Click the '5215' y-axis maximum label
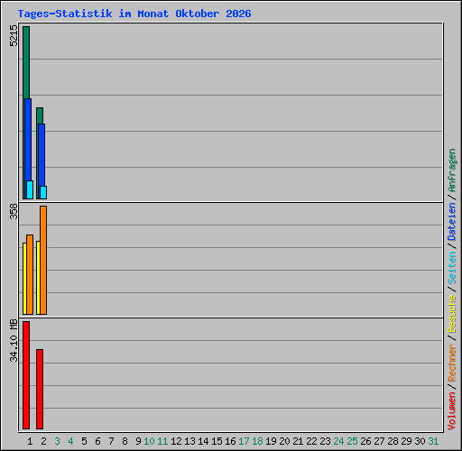 point(14,36)
